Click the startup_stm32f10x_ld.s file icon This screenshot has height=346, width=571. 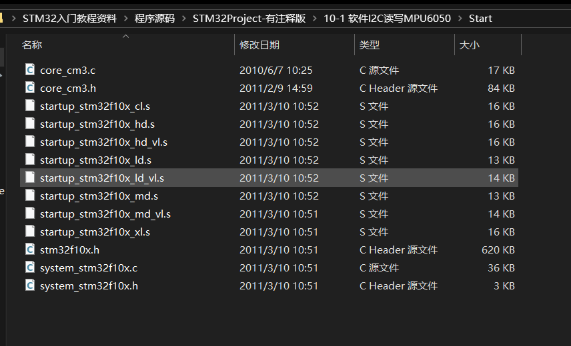[30, 160]
